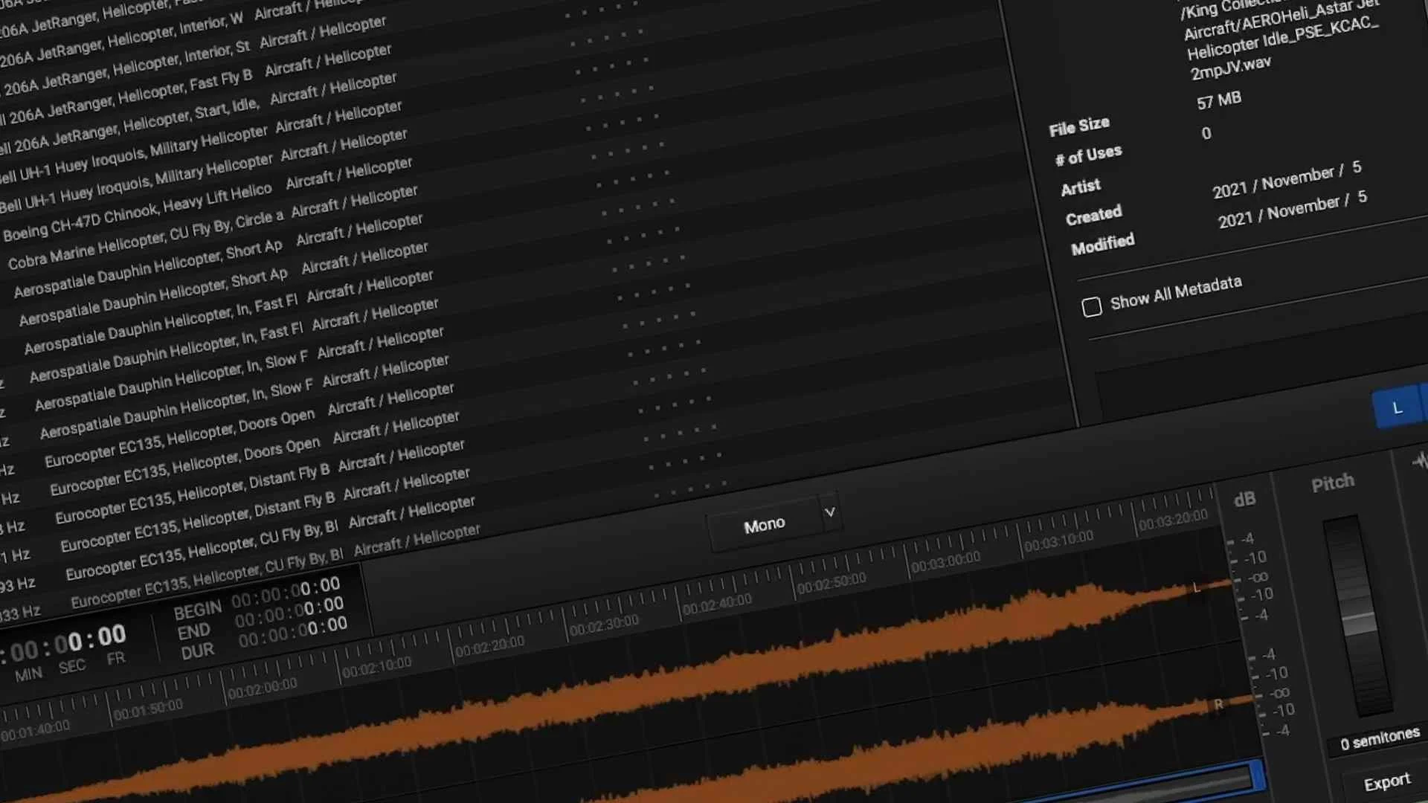The image size is (1428, 803).
Task: Click the BEGIN timecode value
Action: point(286,592)
